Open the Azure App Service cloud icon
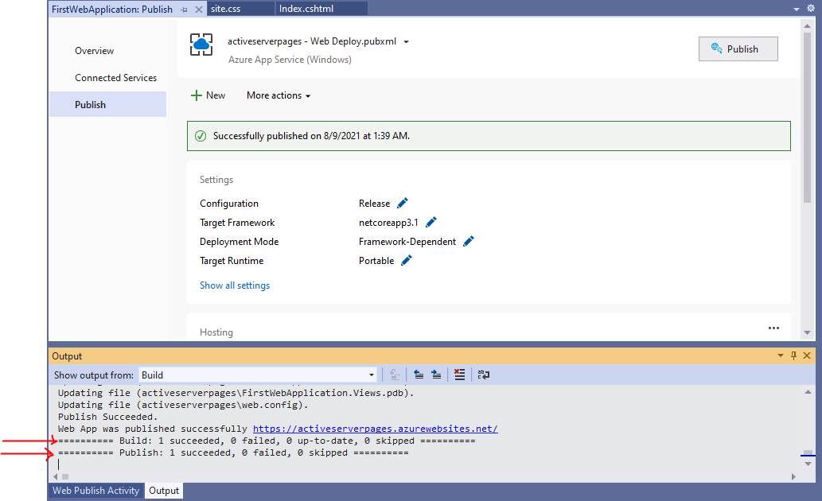 click(201, 45)
